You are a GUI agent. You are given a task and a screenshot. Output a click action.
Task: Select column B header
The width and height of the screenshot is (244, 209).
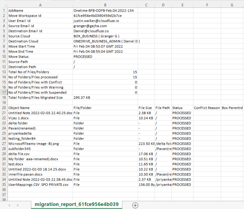coord(105,5)
